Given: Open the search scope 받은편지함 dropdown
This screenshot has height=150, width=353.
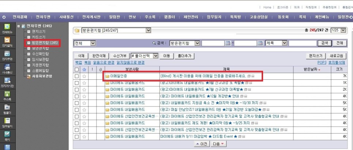Looking at the screenshot, I should (185, 43).
